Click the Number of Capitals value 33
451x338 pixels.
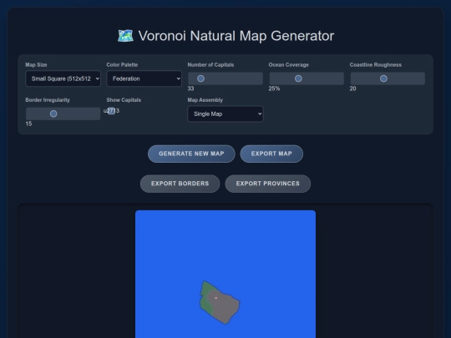click(x=190, y=88)
